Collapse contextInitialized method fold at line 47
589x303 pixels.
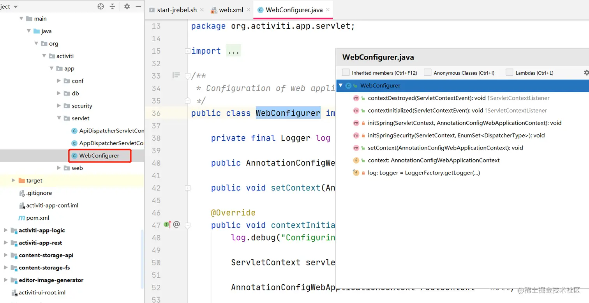point(188,225)
